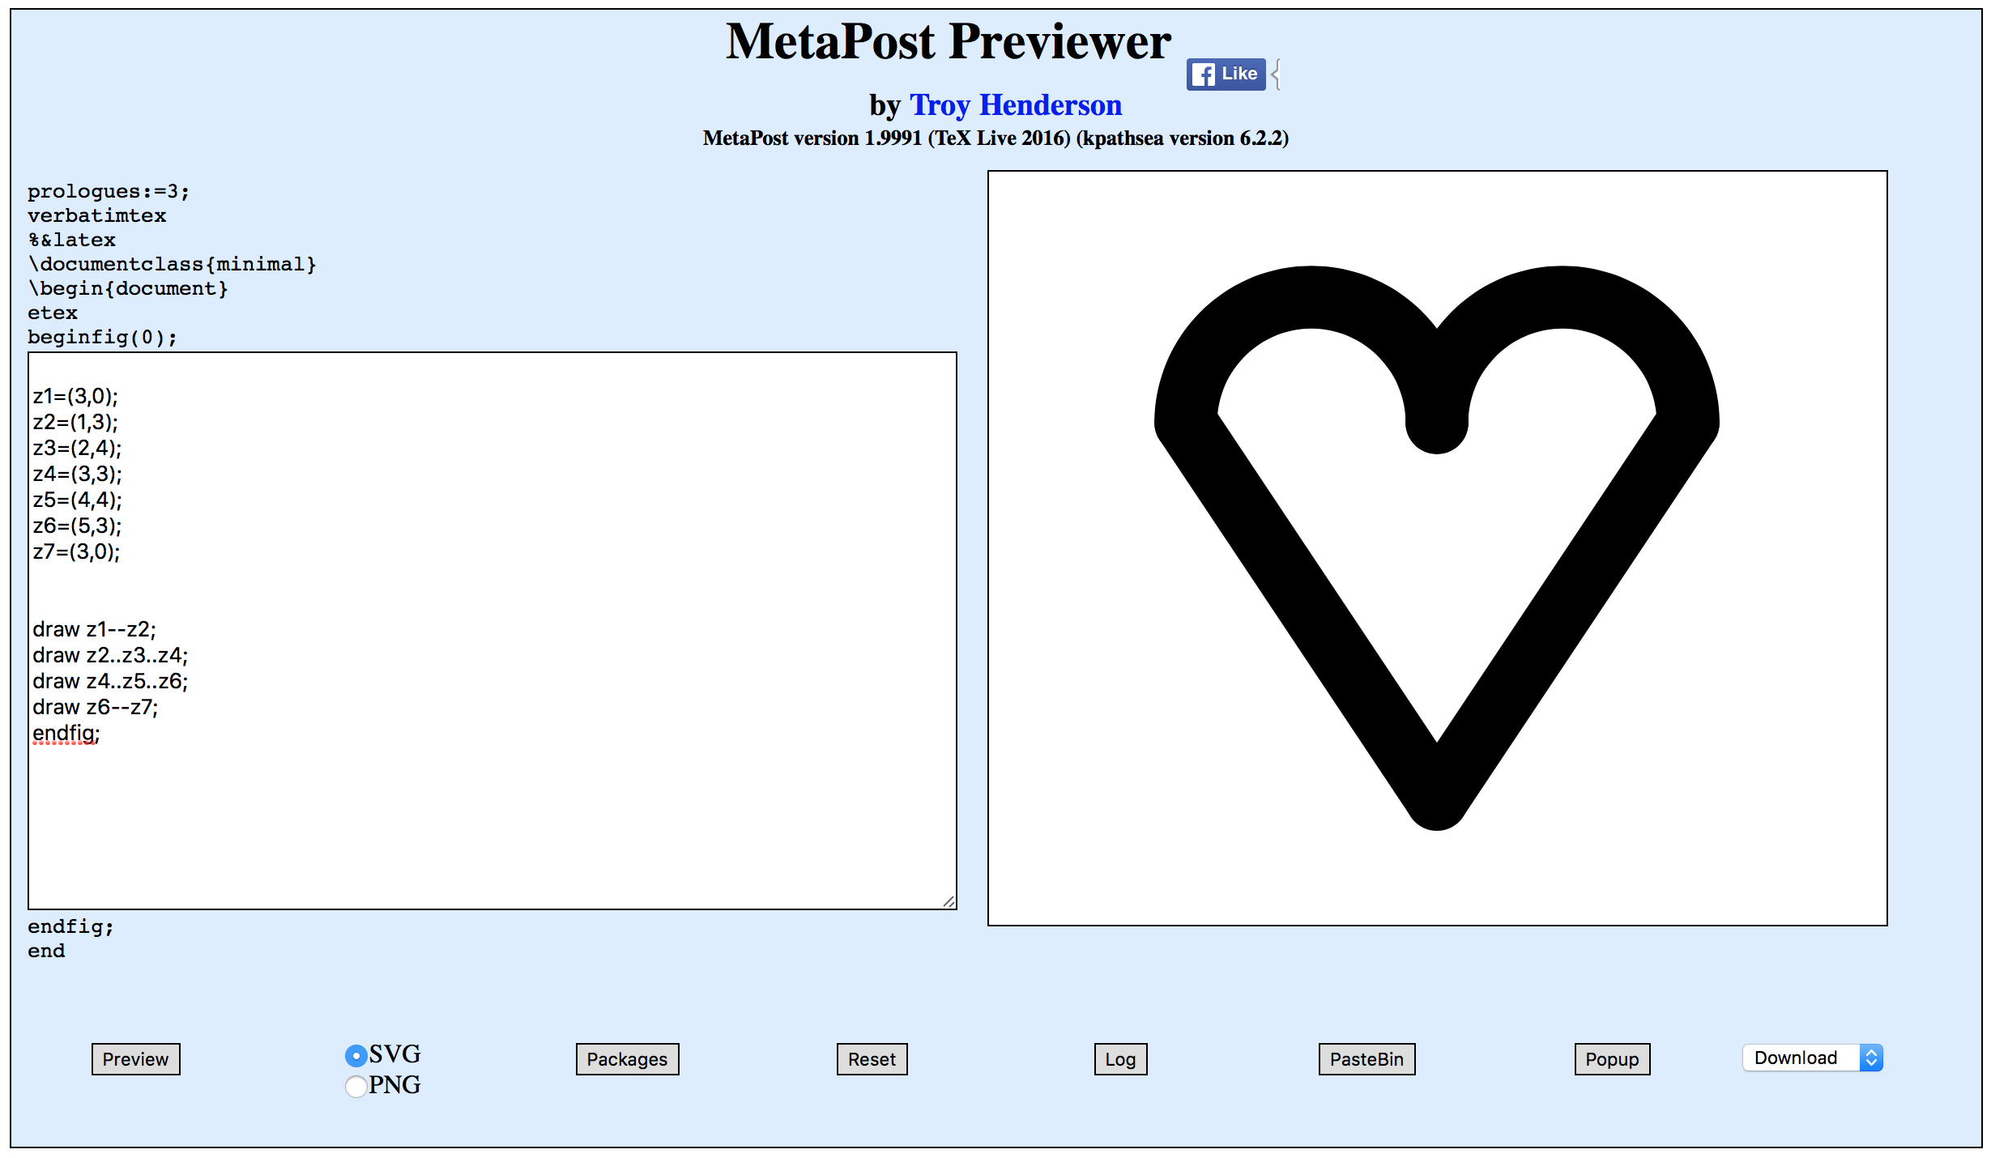Expand the Download format dropdown selector
1991x1158 pixels.
pos(1871,1058)
